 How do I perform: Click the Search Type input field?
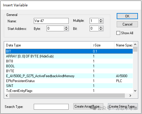point(51,107)
